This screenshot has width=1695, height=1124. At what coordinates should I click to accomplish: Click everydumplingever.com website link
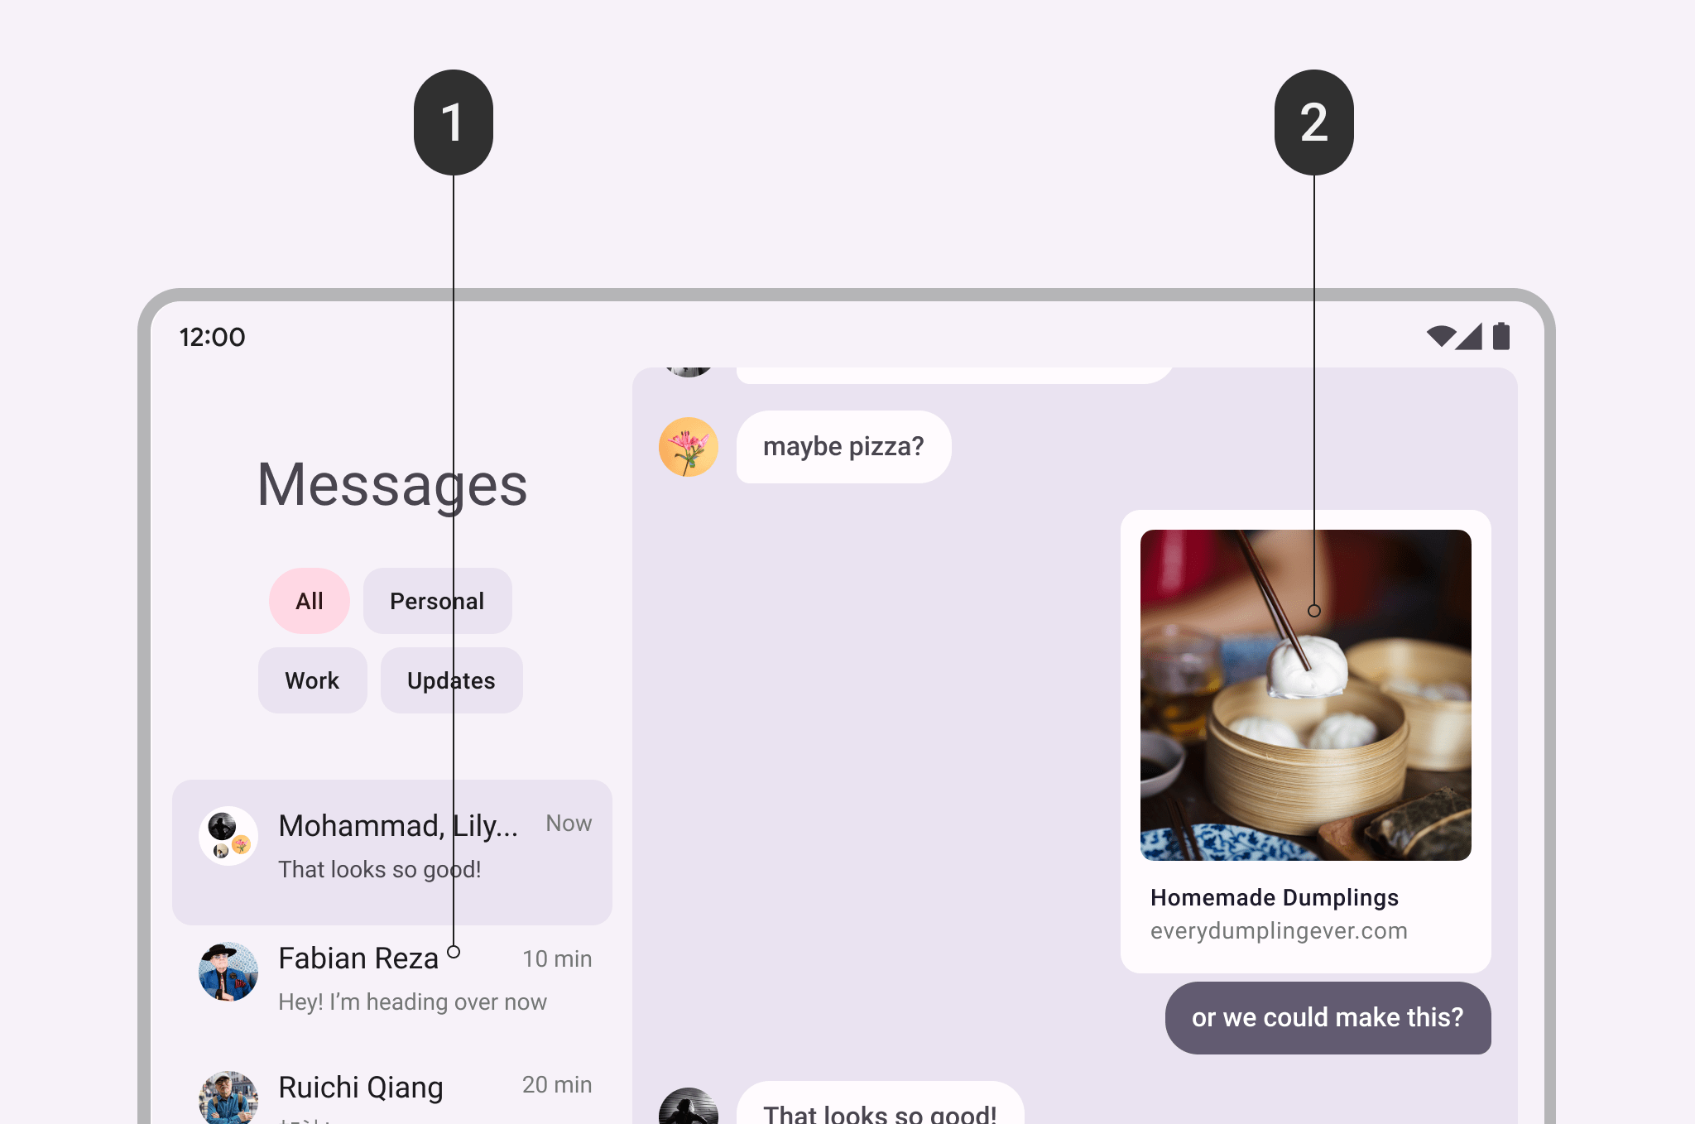coord(1278,929)
